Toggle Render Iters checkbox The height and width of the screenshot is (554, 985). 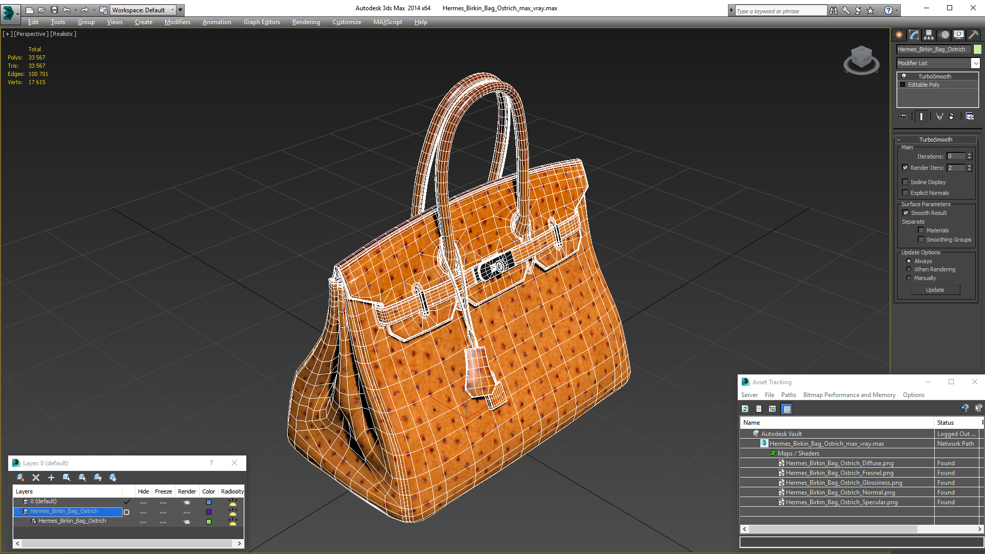click(905, 168)
